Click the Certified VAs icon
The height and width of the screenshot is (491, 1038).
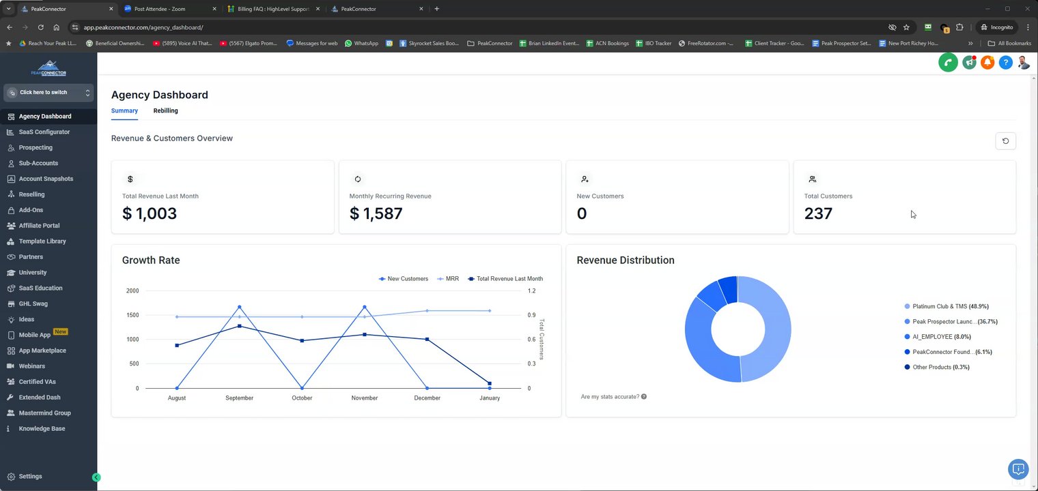12,382
